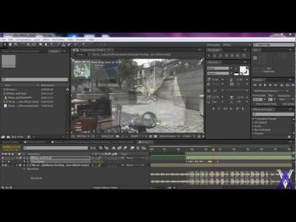Expand 3D Channel effects category
Image resolution: width=296 pixels, height=222 pixels.
click(x=253, y=123)
